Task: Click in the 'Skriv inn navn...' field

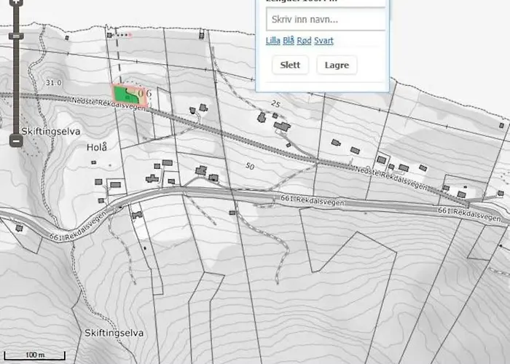Action: pos(325,20)
